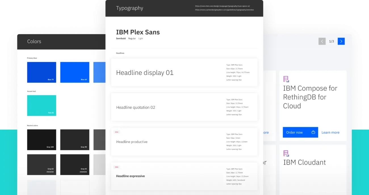Viewport: 369px width, 195px height.
Task: Click the database icon on the IBM Cloudant card
Action: (286, 153)
